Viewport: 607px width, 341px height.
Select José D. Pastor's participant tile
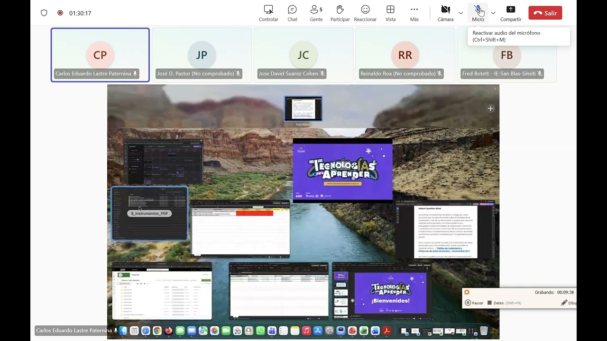click(202, 55)
